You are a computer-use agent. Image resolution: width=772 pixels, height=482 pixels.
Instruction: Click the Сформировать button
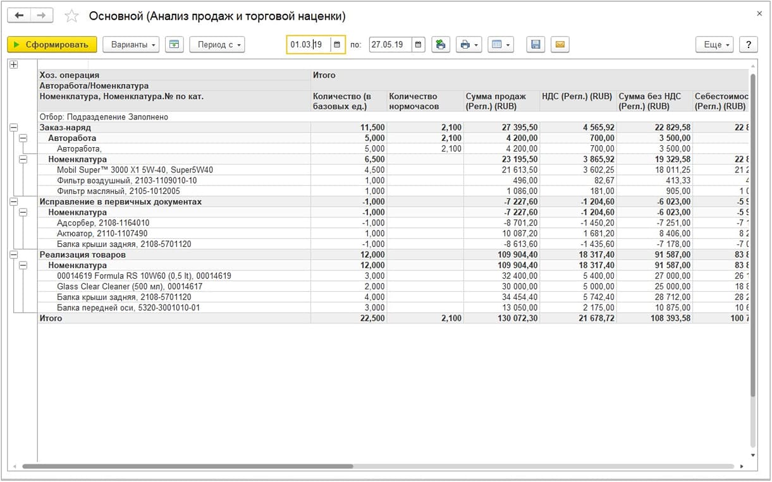(x=52, y=44)
